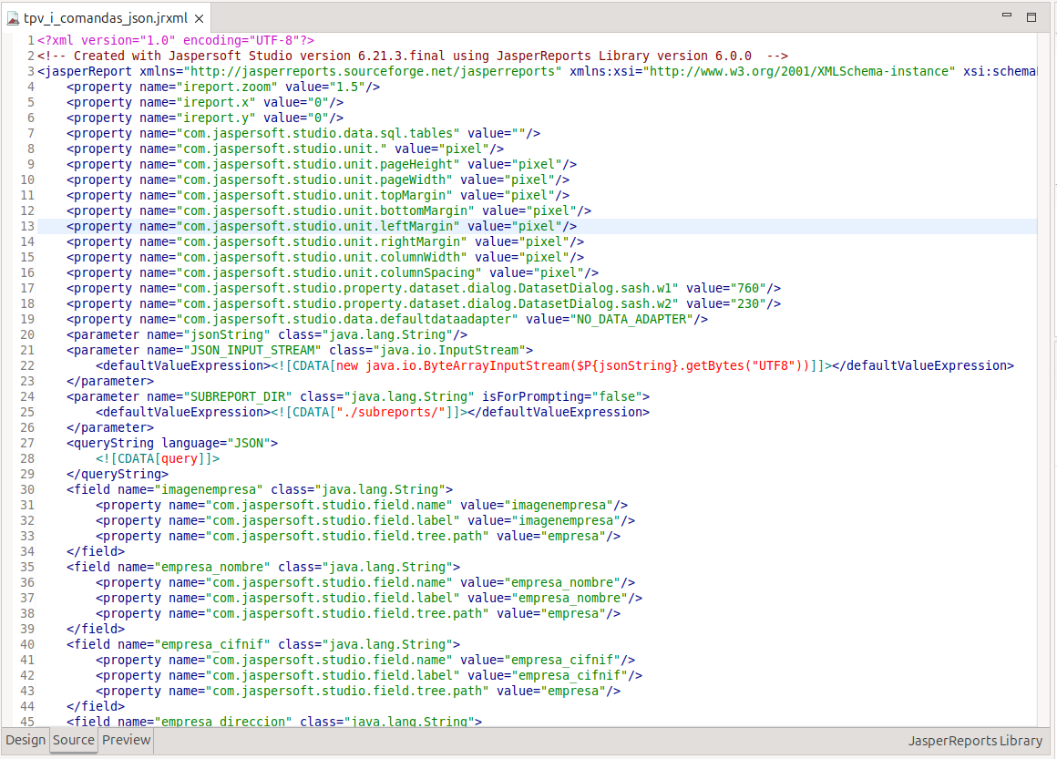
Task: Click the DatasetDialog.sash.w1 property line
Action: [x=424, y=289]
